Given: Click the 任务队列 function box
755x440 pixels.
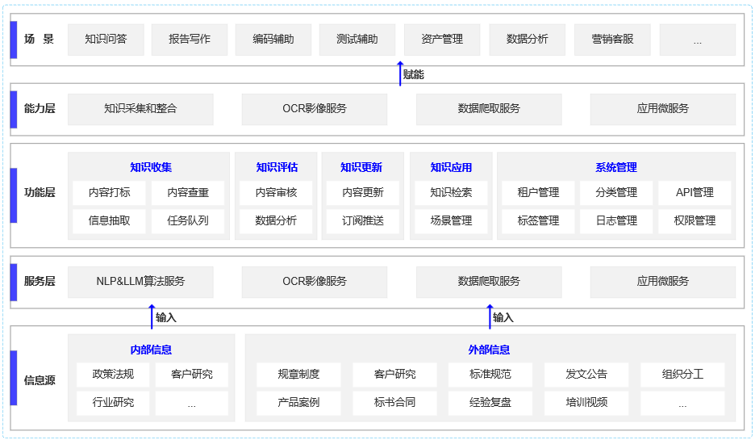Looking at the screenshot, I should [x=188, y=220].
